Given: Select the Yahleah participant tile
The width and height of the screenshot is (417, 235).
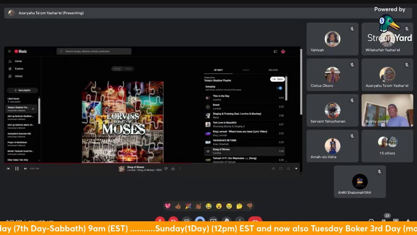Looking at the screenshot, I should pos(333,39).
